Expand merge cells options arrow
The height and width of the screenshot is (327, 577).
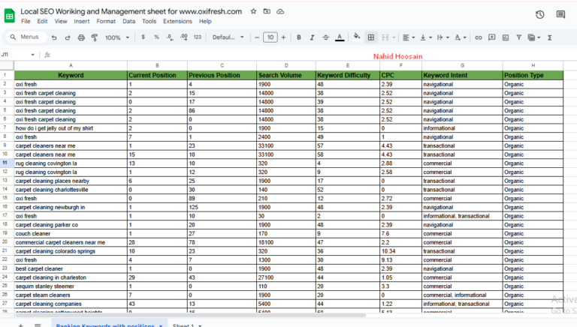tap(394, 37)
